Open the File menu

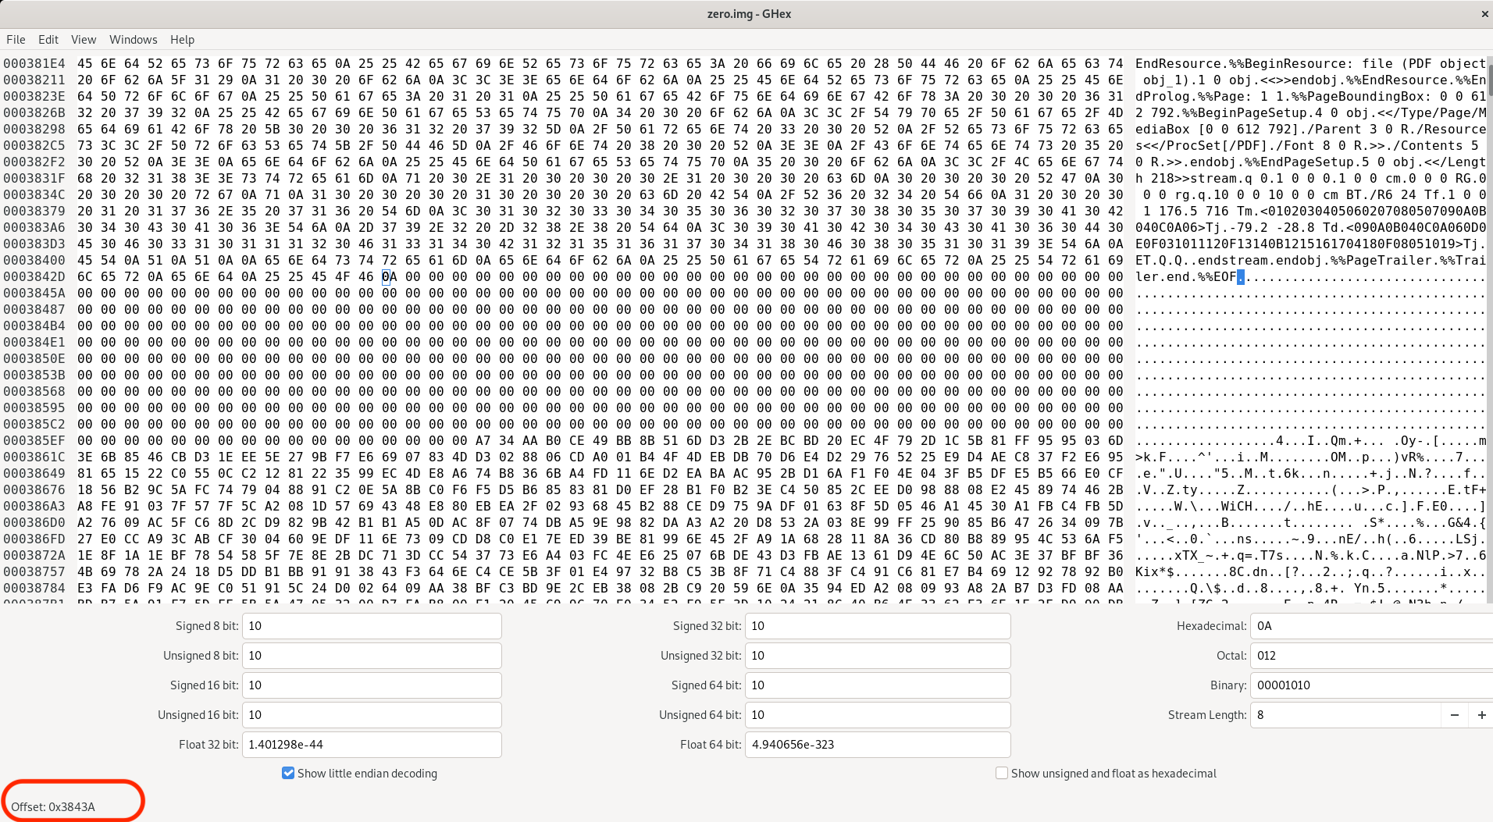coord(16,40)
